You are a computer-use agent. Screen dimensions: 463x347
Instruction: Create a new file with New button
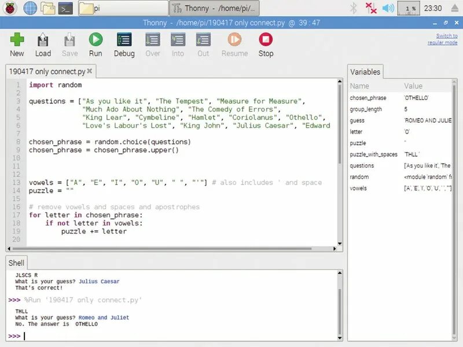tap(17, 45)
